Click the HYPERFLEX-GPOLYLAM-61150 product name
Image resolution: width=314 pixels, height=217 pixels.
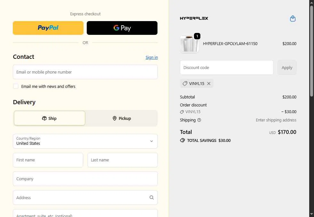coord(230,43)
